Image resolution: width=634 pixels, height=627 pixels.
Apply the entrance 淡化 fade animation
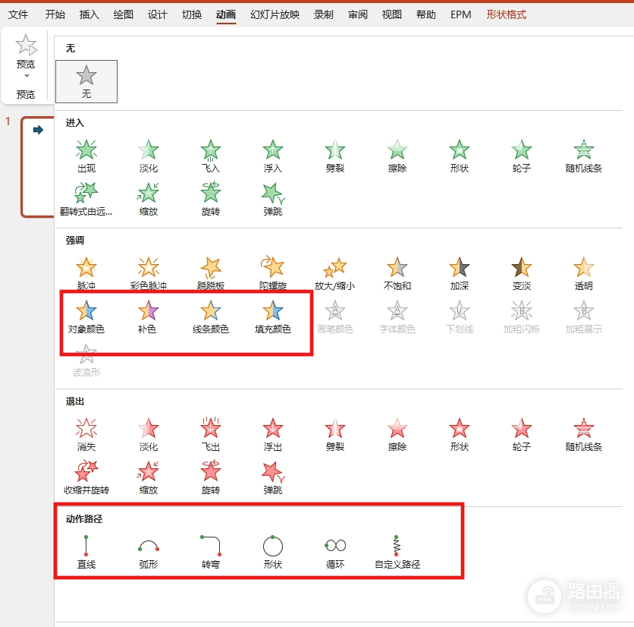[149, 156]
